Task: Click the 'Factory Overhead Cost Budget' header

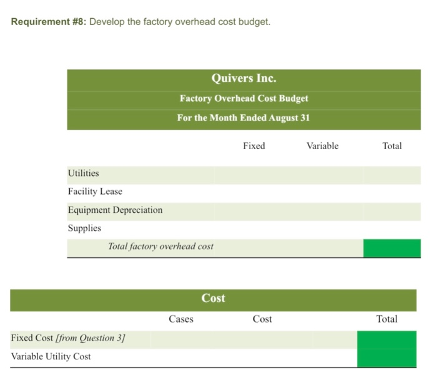Action: click(x=244, y=99)
